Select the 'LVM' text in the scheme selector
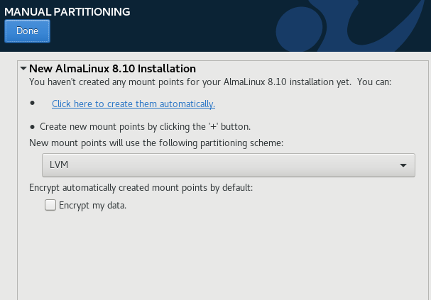The height and width of the screenshot is (300, 431). pyautogui.click(x=59, y=165)
